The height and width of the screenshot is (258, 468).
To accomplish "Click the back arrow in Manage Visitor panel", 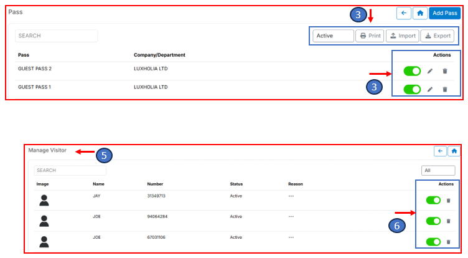I will 440,151.
